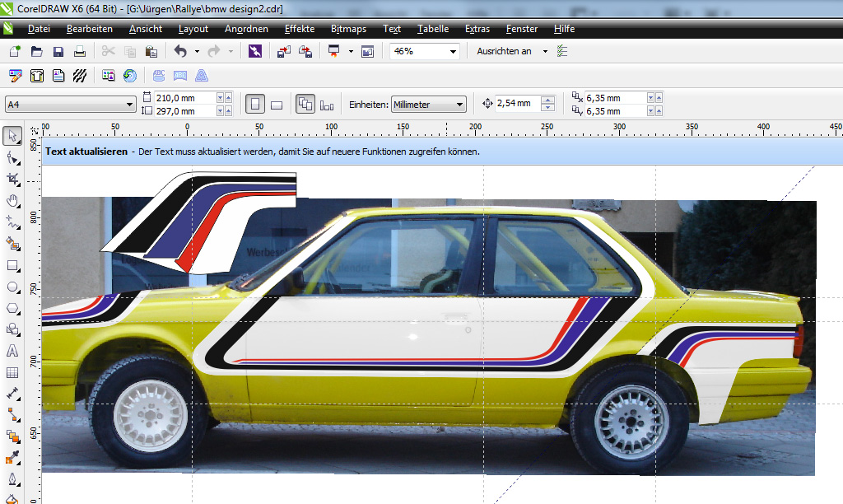Open the A4 page size dropdown
This screenshot has width=843, height=504.
pos(129,105)
